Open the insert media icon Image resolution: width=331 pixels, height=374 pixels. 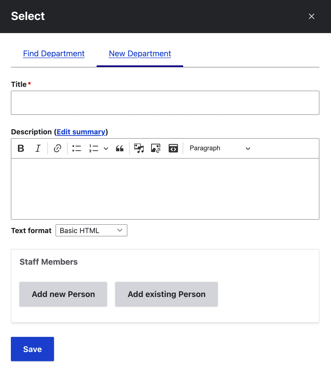139,148
